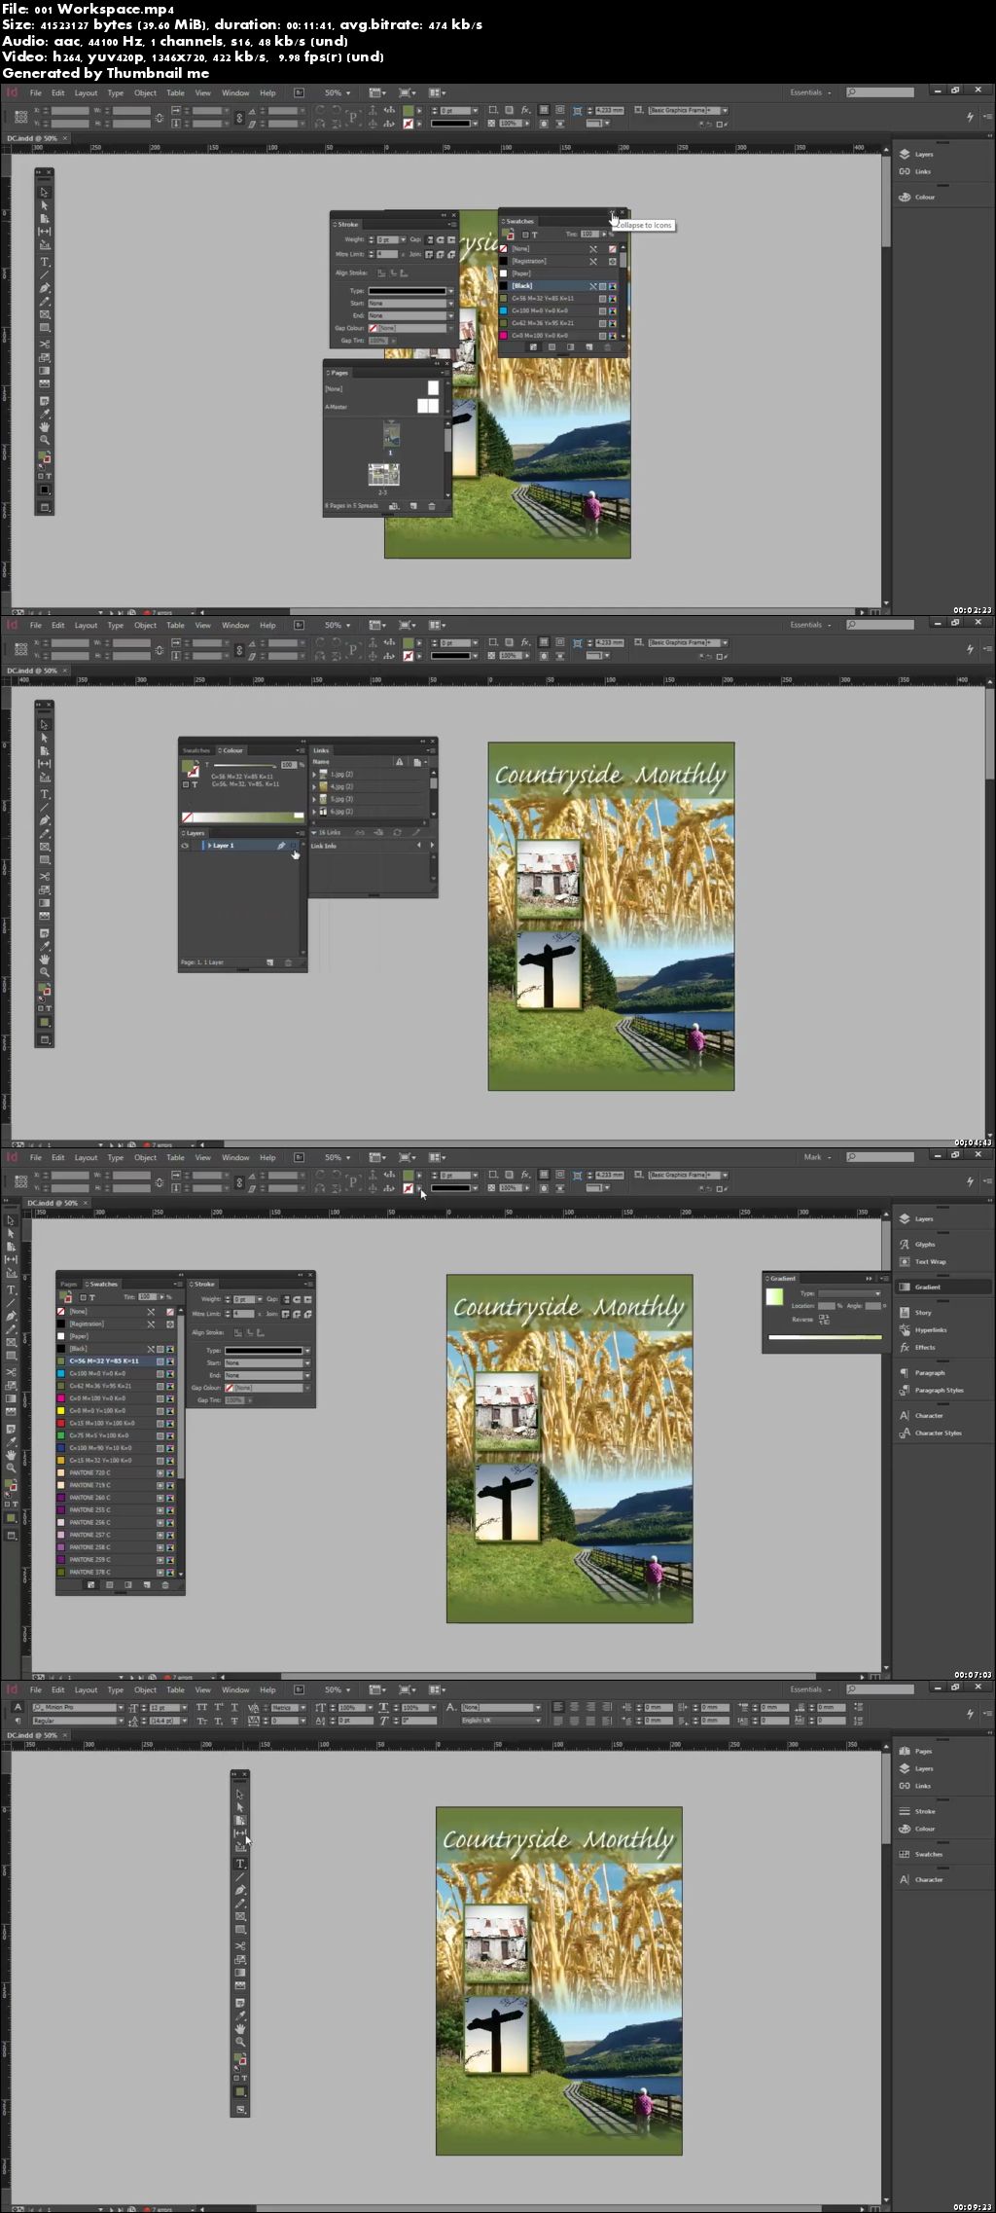
Task: Toggle All Caps in 00:09:23 frame's control panel
Action: pos(202,1707)
